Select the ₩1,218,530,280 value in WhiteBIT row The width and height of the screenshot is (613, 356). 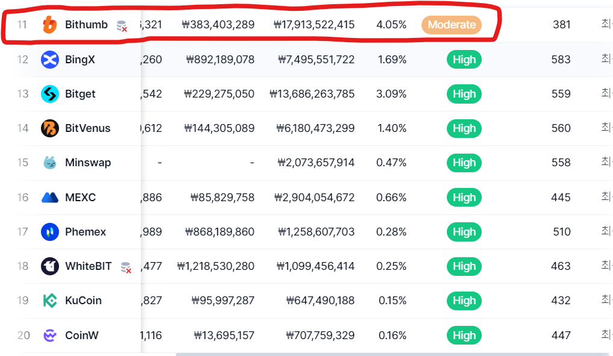point(216,266)
